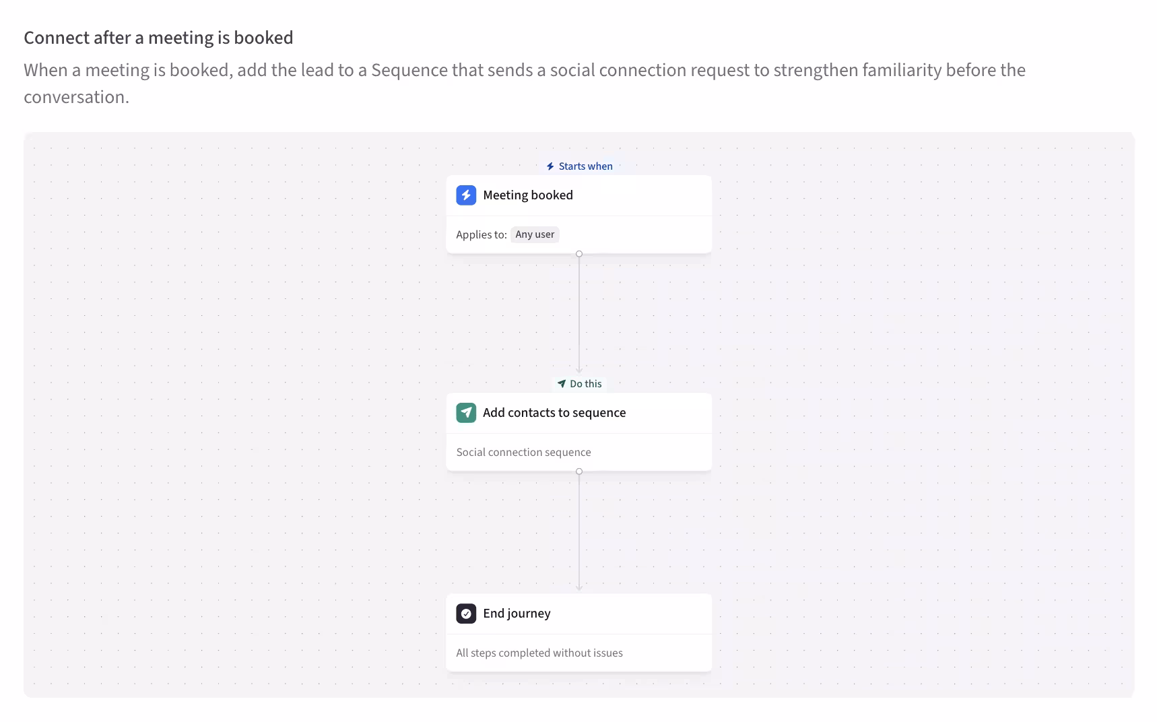Click the Do this label
This screenshot has width=1157, height=722.
(x=585, y=384)
